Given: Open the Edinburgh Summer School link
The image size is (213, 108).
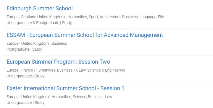Looking at the screenshot, I should pyautogui.click(x=40, y=8).
